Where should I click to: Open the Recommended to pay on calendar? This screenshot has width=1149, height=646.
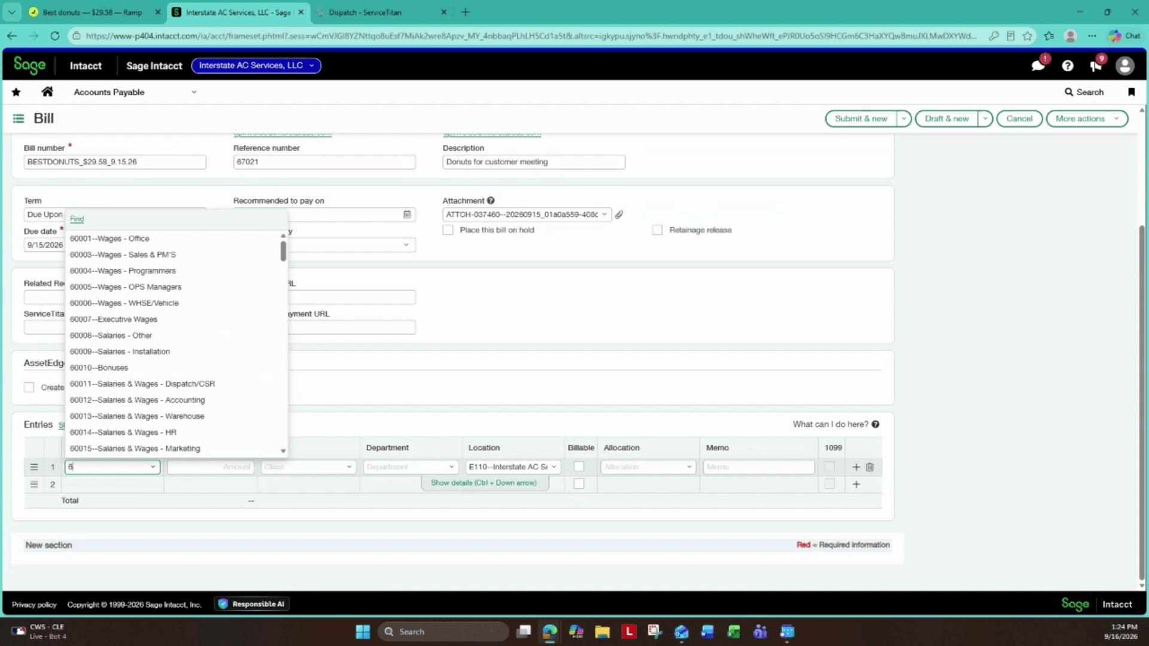407,214
